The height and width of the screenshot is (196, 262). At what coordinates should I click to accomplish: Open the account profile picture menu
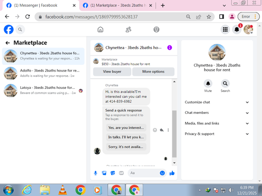pos(248,29)
